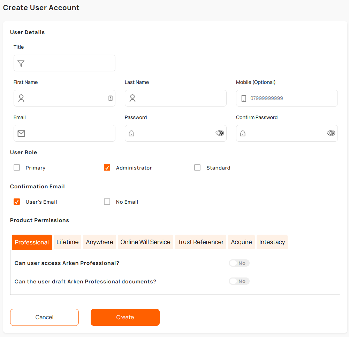
Task: Reveal Confirm Password with its eye icon
Action: tap(331, 133)
